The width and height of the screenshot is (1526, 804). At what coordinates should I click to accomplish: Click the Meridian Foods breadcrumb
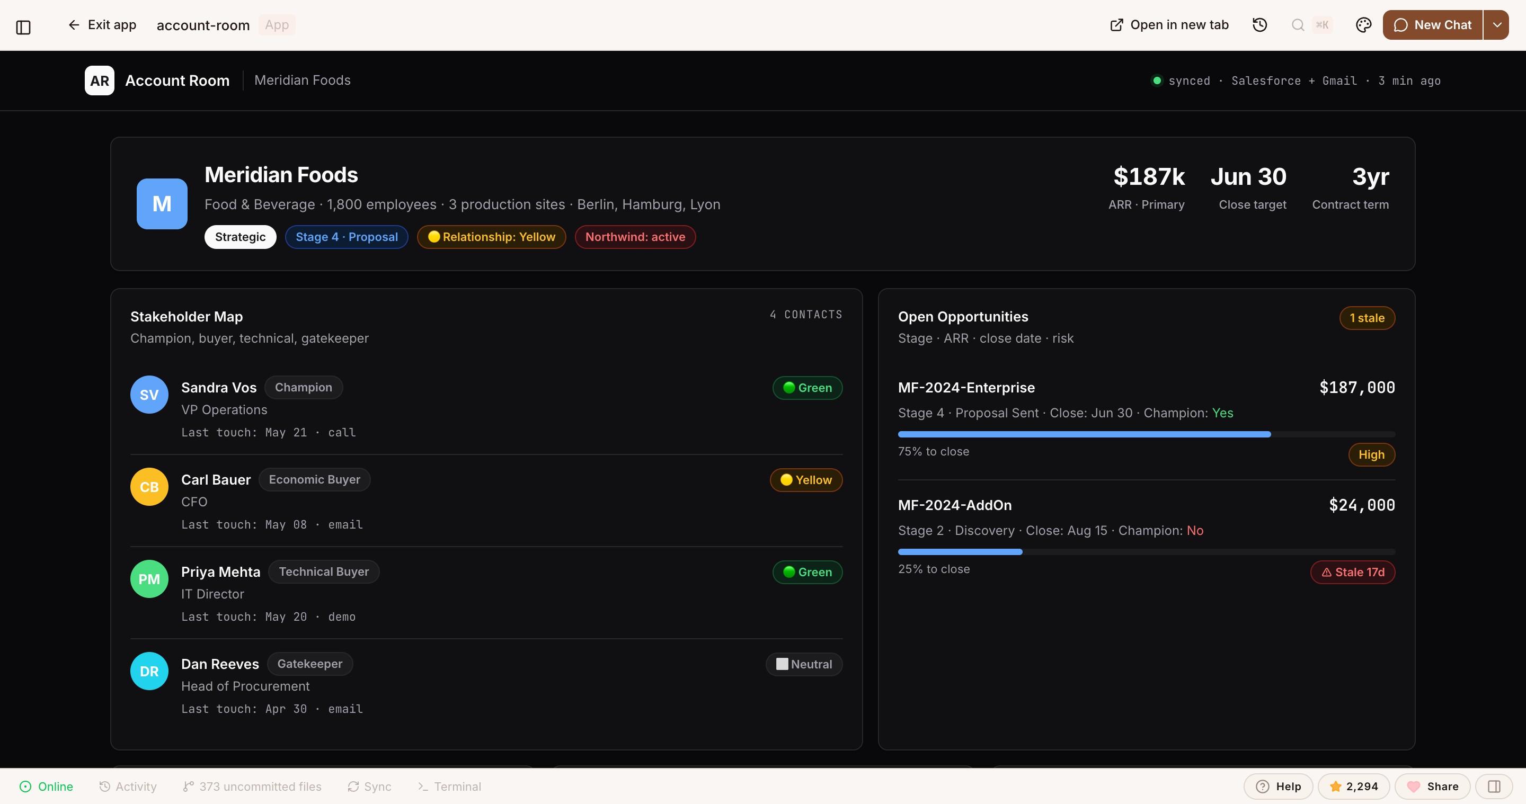[x=302, y=81]
